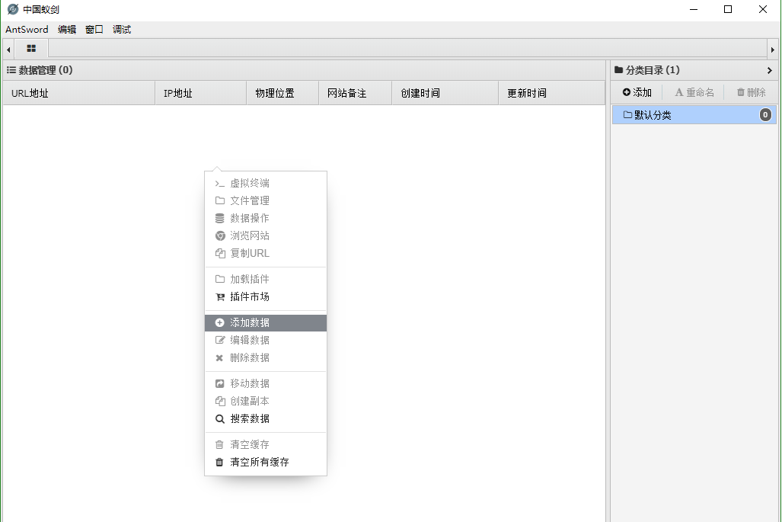Choose 加载插件 in the context menu

(x=265, y=279)
